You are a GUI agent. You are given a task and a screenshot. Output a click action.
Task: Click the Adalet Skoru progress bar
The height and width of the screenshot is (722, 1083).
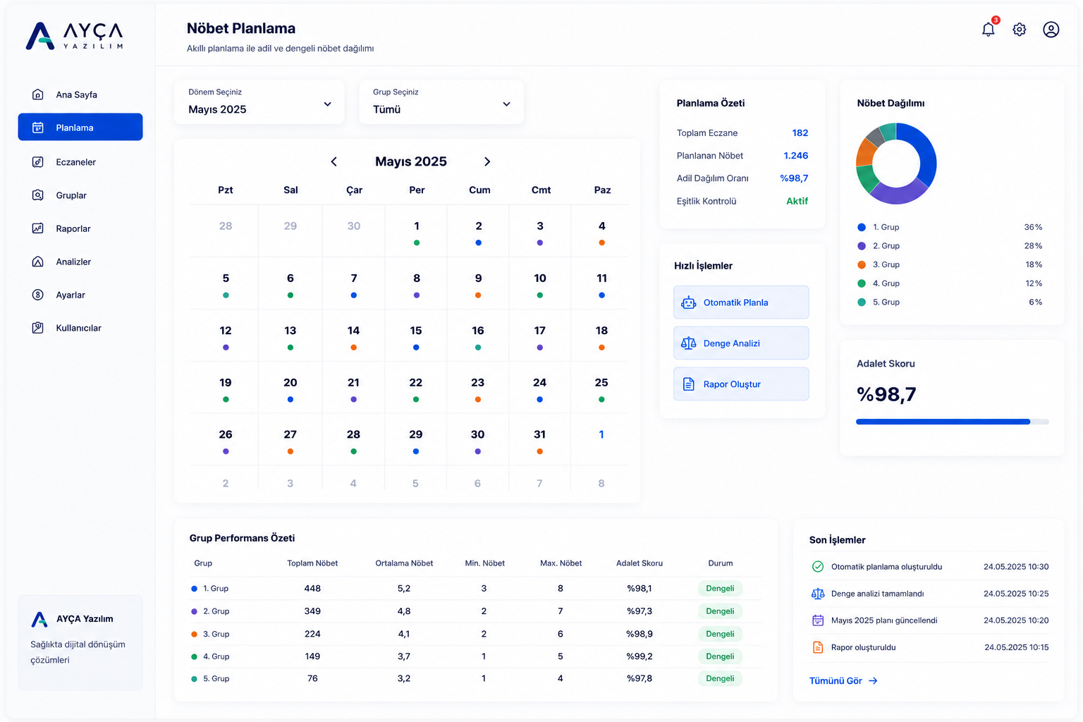pos(952,422)
